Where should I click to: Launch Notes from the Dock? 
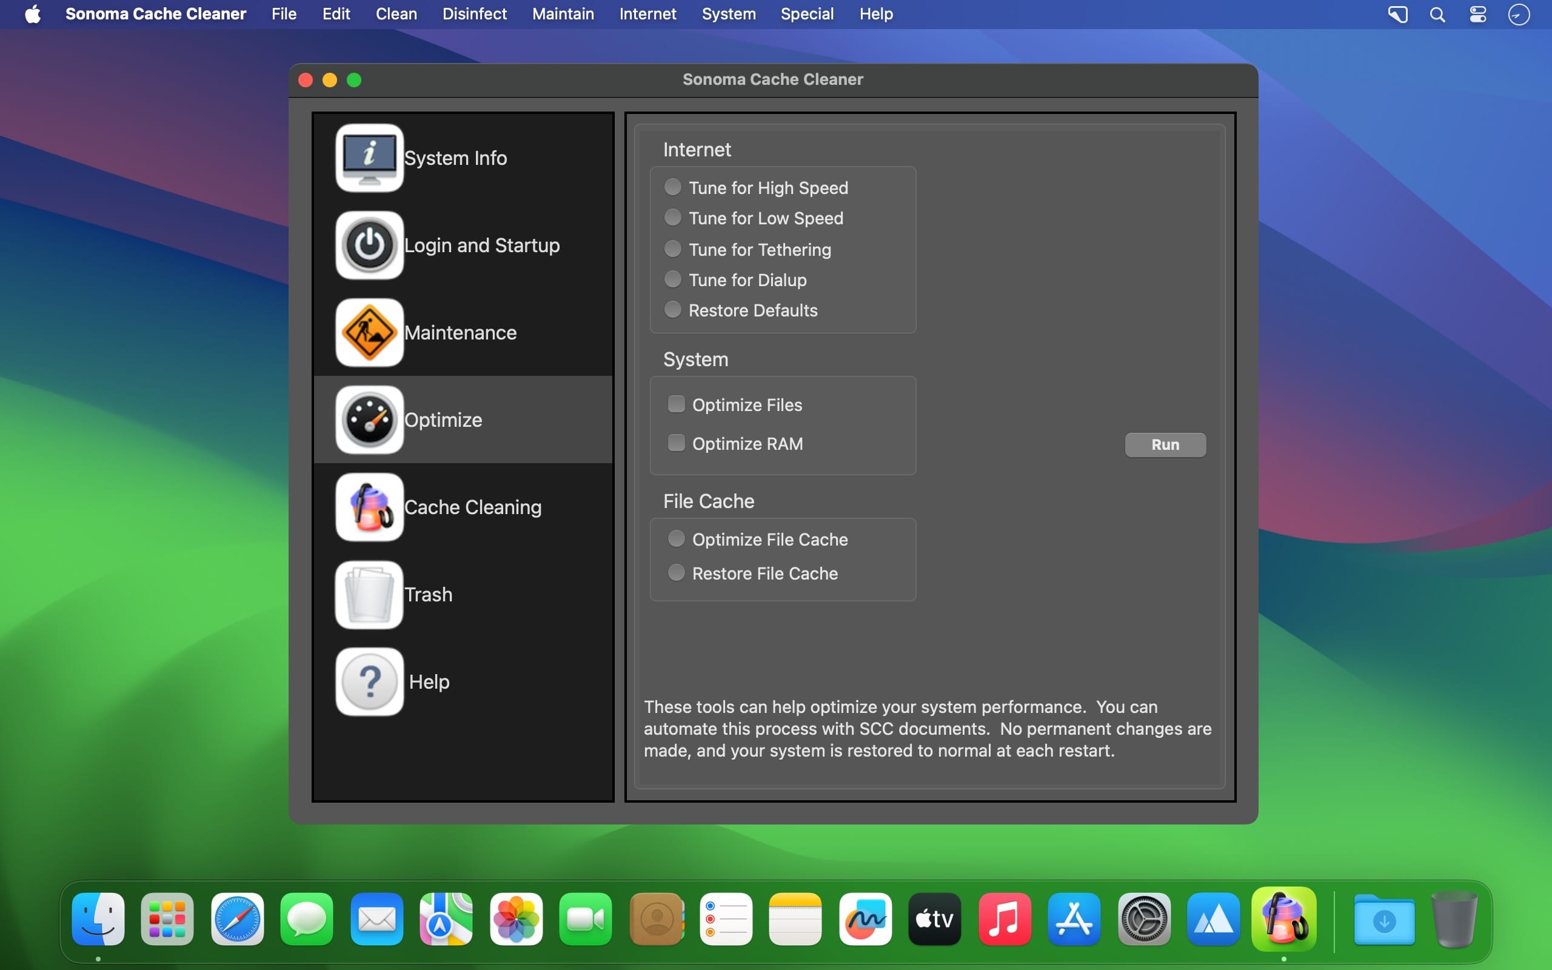(x=795, y=918)
